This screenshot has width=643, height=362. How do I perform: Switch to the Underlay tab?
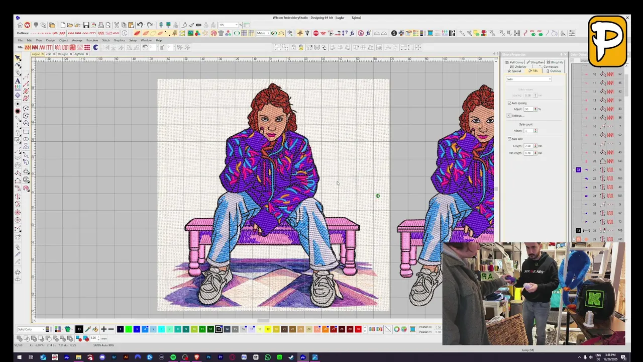(x=518, y=66)
